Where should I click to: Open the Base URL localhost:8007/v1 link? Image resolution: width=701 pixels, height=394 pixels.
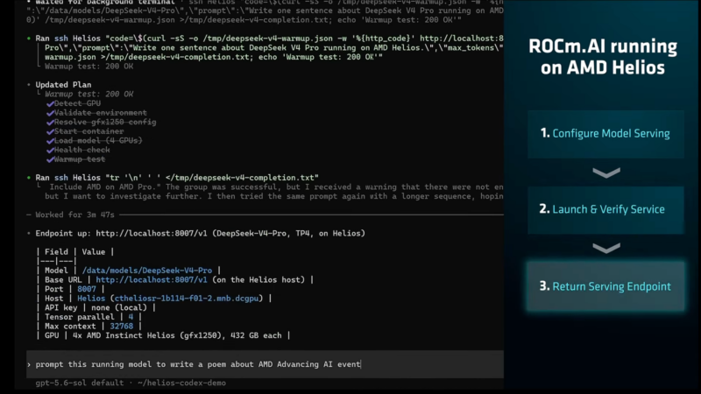click(152, 279)
